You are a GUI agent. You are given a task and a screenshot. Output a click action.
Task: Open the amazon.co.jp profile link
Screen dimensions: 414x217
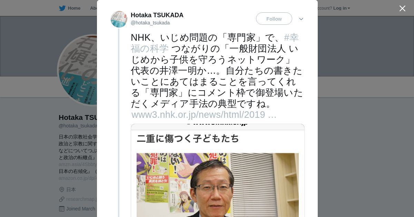coord(78,178)
